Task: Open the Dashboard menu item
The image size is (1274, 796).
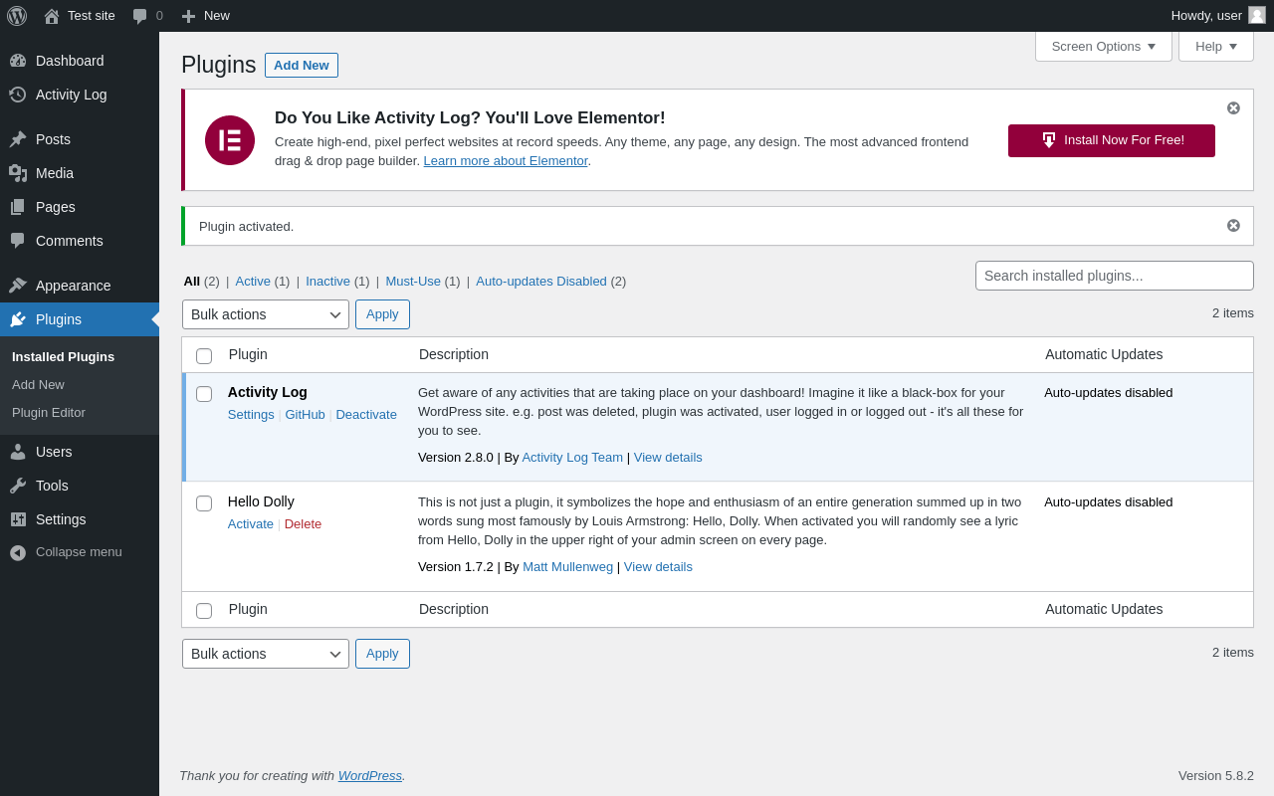Action: [80, 61]
